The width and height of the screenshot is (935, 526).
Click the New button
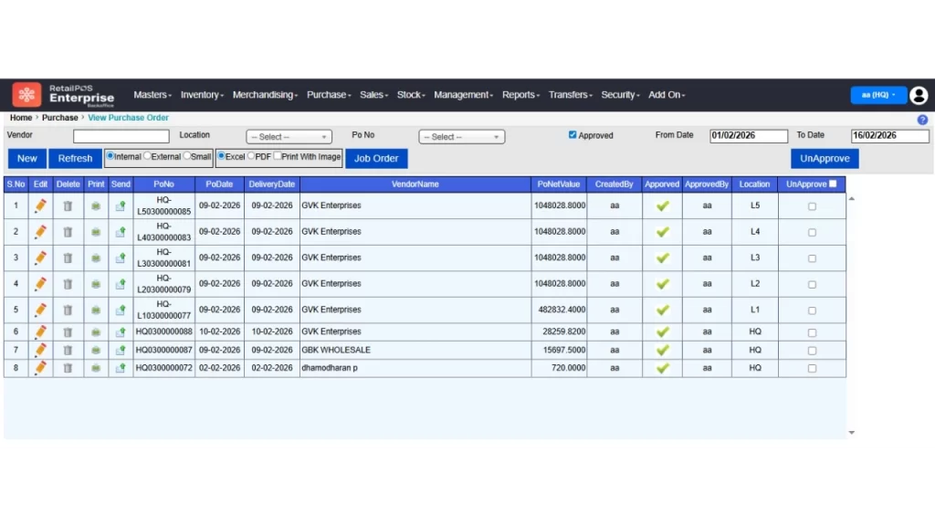(x=26, y=159)
